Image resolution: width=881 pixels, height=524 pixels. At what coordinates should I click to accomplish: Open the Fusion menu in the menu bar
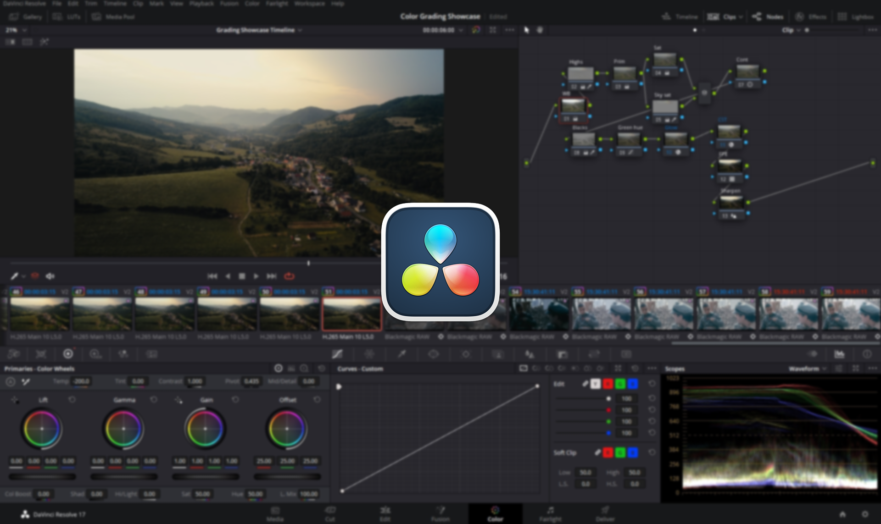click(229, 4)
